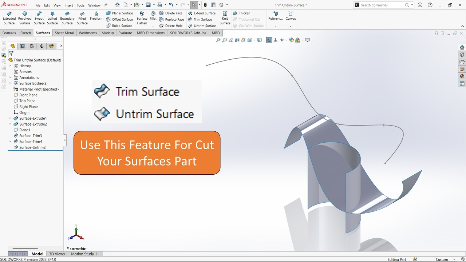Expand the Surface-Extrude1 feature node
Image resolution: width=466 pixels, height=262 pixels.
tap(10, 118)
